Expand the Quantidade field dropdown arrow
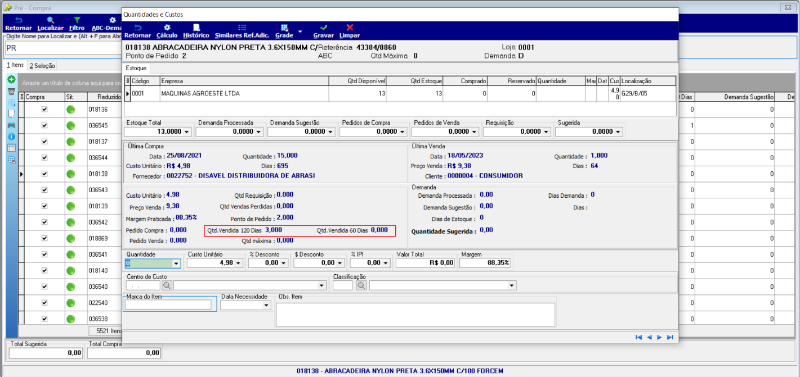Viewport: 800px width, 377px height. tap(176, 263)
